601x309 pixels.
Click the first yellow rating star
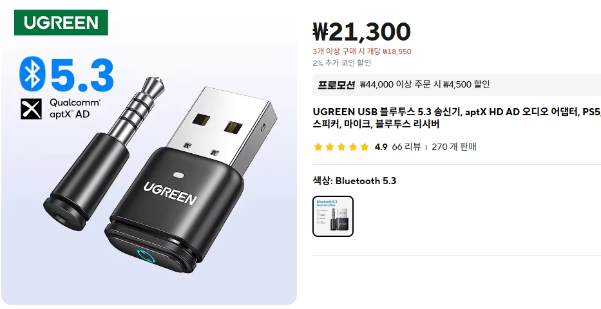coord(318,147)
